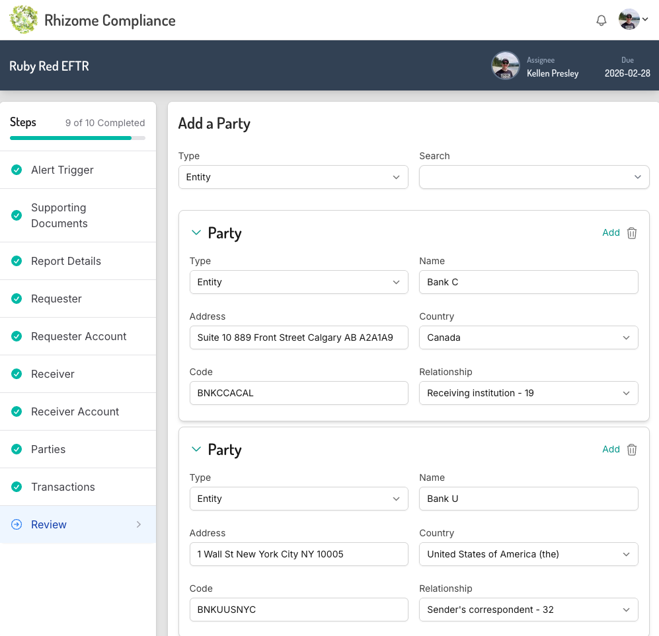Go to the Parties step
This screenshot has height=636, width=659.
pyautogui.click(x=48, y=449)
